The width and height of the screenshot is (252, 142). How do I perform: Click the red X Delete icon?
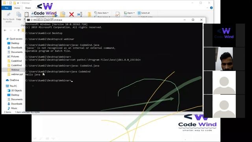[x=72, y=15]
